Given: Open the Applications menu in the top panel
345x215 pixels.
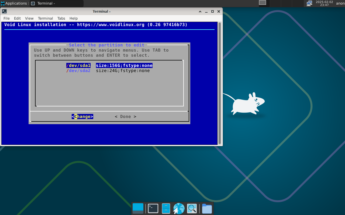Looking at the screenshot, I should (15, 3).
